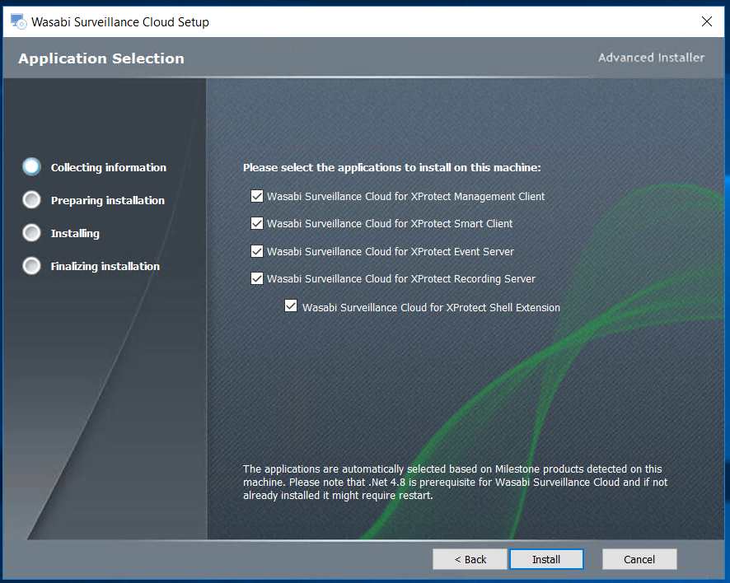Click the .Net 4.8 prerequisite note text

[456, 482]
